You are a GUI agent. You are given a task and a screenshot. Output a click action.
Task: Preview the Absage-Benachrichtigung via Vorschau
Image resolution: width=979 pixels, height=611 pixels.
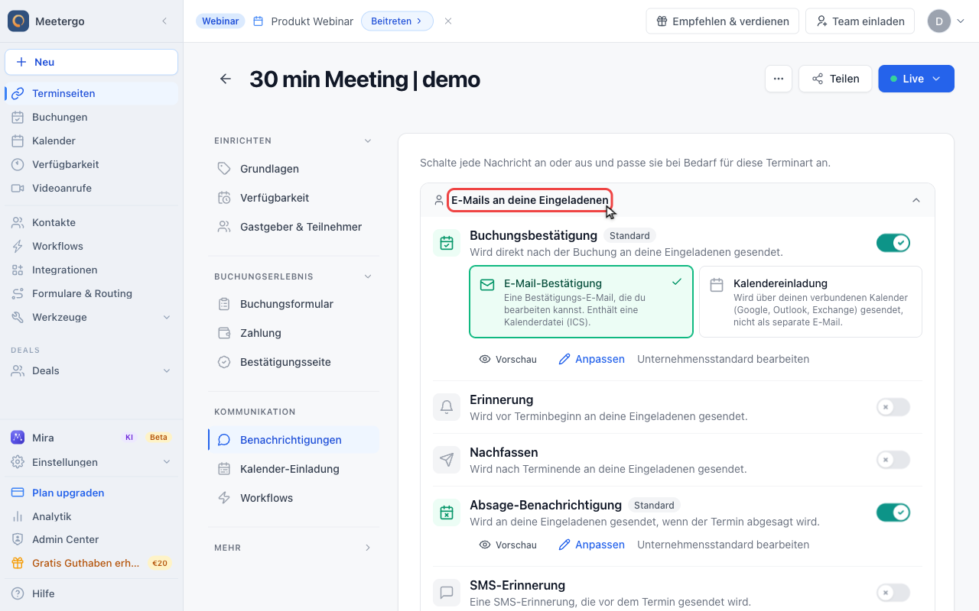[508, 545]
